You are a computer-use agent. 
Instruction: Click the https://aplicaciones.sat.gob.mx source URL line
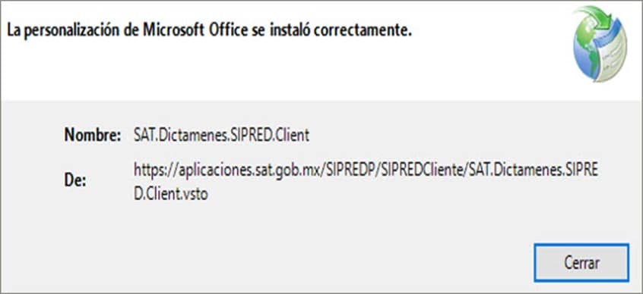pos(366,171)
